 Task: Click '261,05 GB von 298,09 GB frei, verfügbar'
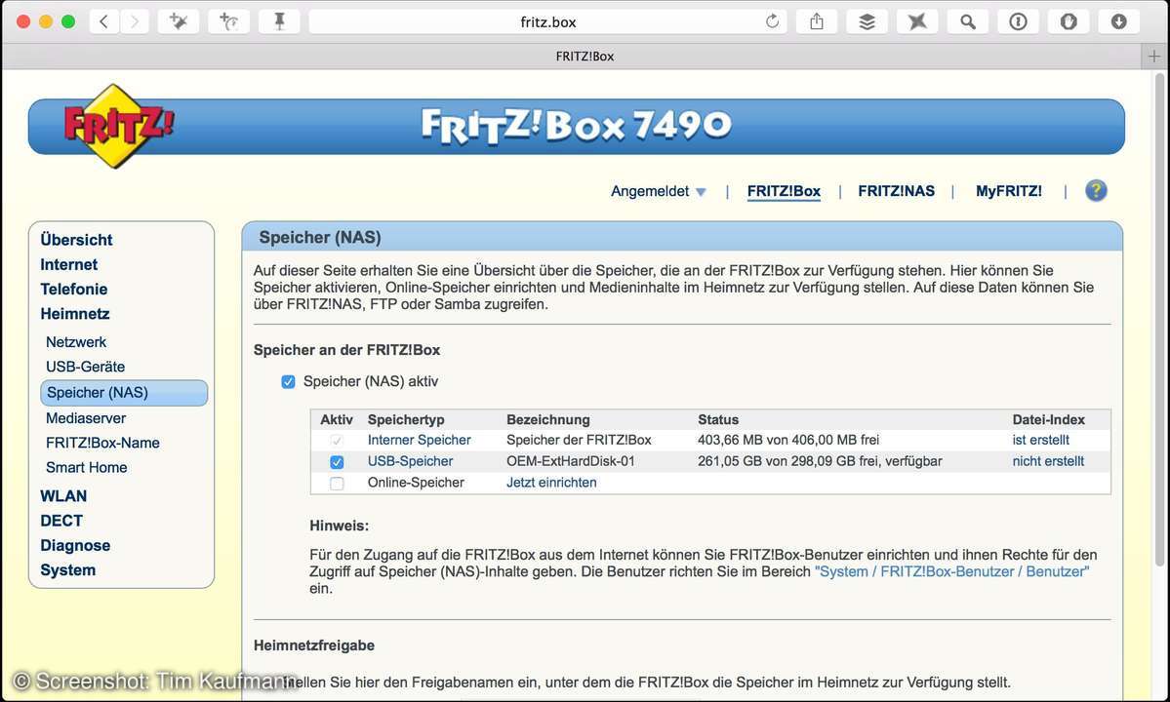(x=820, y=461)
